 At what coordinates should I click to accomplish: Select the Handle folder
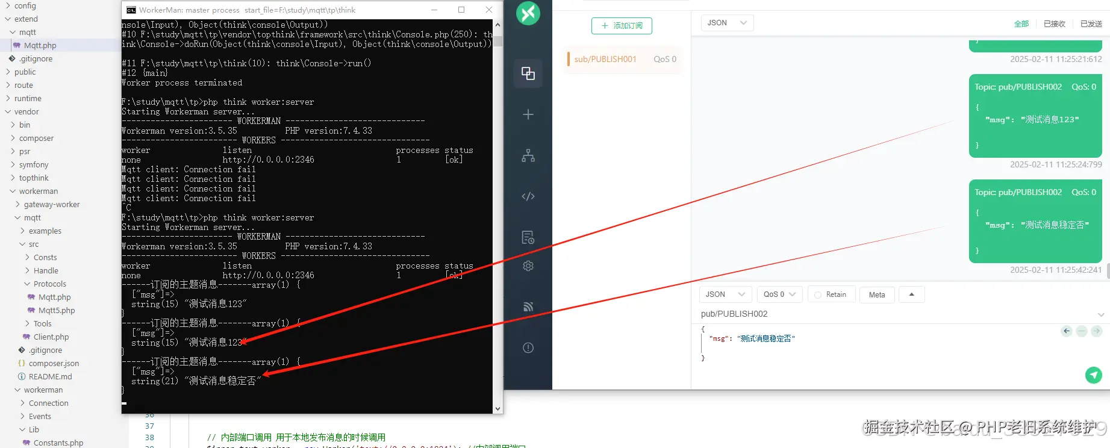coord(46,270)
